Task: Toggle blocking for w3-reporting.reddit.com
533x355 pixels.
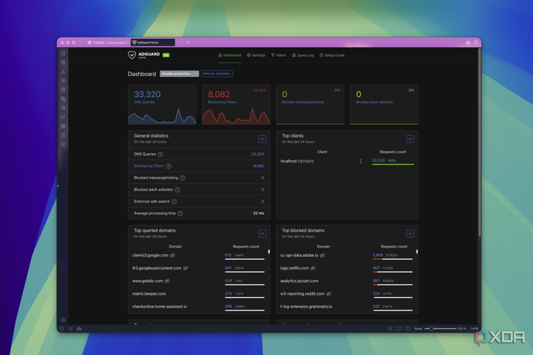Action: pos(329,294)
